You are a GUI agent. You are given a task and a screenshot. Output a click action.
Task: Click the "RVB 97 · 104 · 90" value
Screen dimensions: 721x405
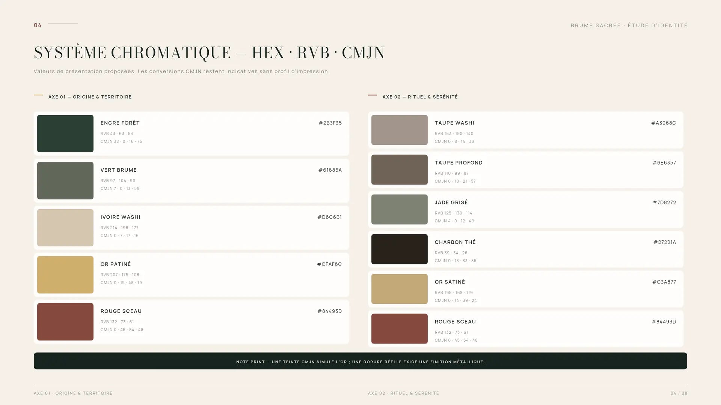118,181
